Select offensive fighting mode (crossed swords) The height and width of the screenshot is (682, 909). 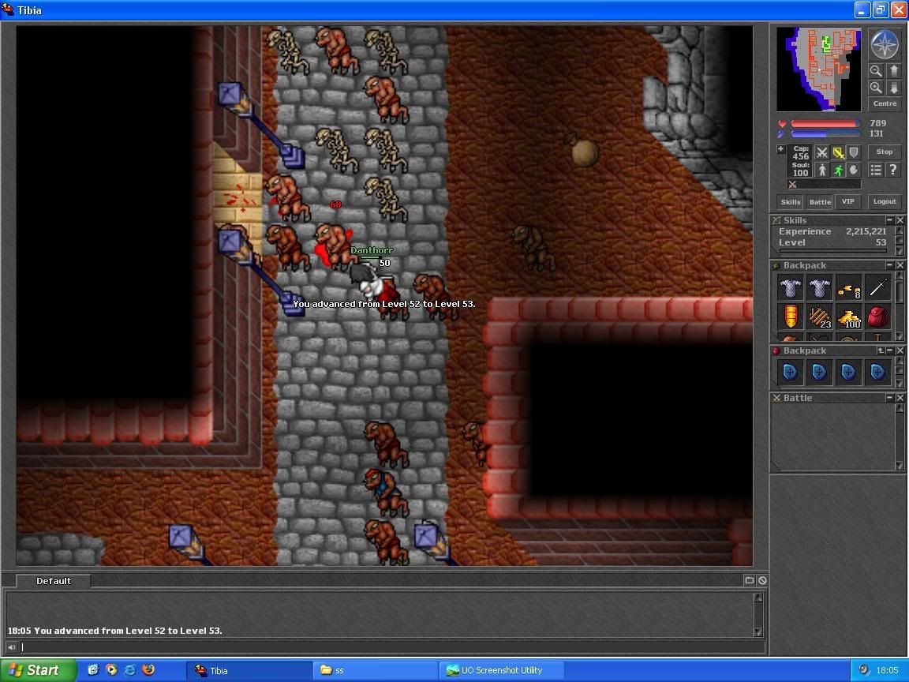click(x=822, y=152)
